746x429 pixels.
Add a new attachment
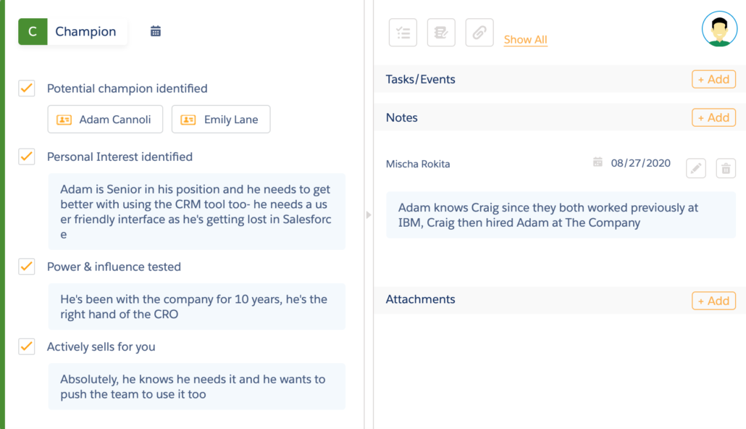tap(713, 301)
